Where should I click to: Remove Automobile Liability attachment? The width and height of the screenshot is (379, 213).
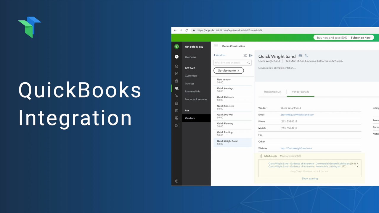(x=357, y=167)
